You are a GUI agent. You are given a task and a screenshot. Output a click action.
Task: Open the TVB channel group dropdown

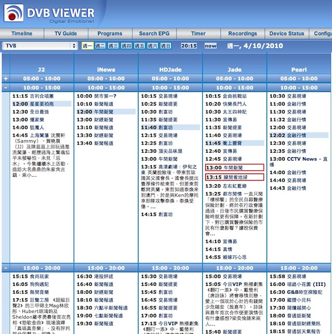[40, 46]
